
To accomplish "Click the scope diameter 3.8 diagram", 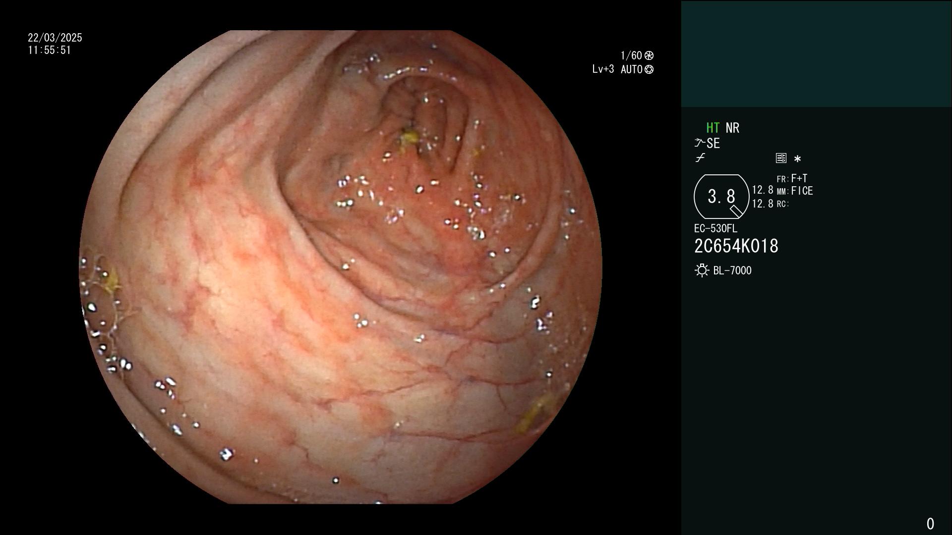I will click(721, 197).
